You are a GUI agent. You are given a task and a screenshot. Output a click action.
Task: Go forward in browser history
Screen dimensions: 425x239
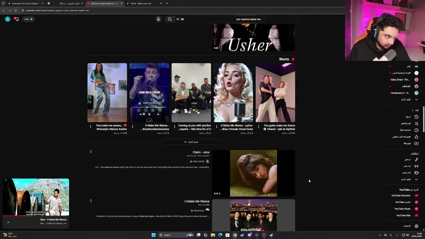pos(10,10)
